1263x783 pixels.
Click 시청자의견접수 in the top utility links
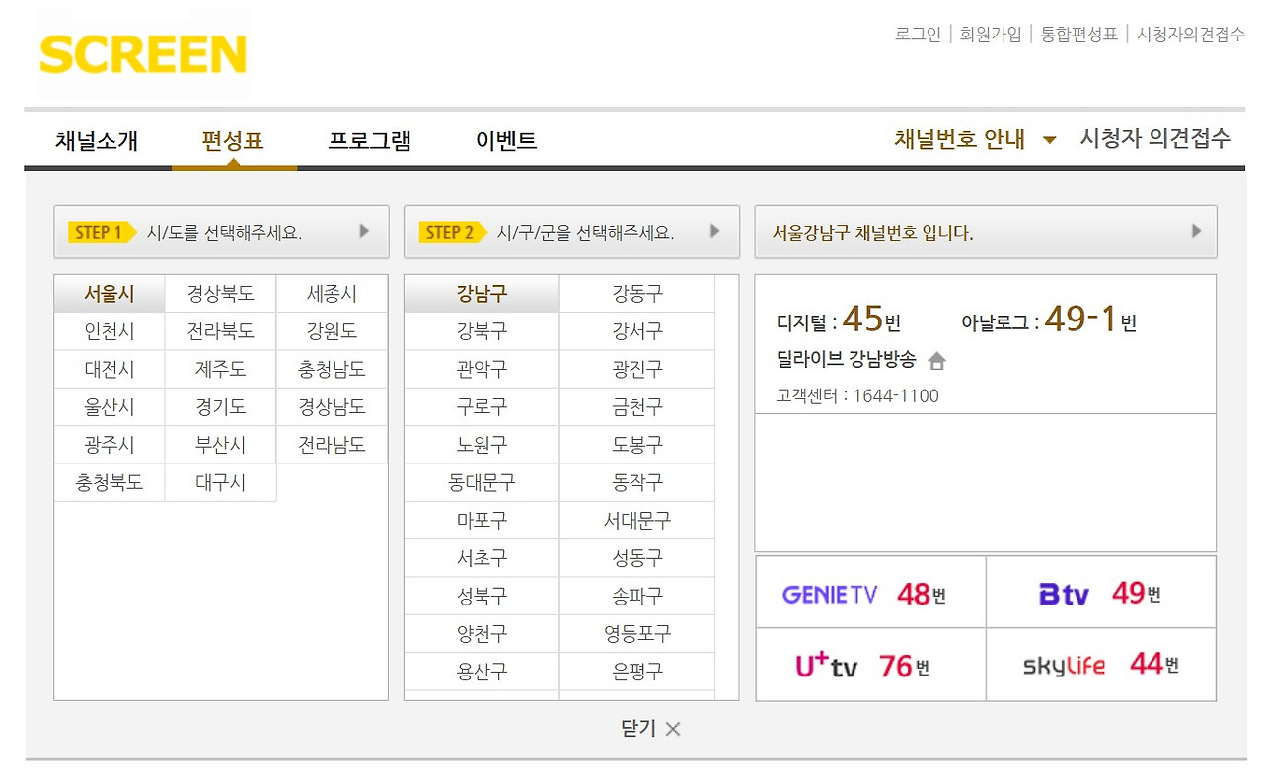click(1191, 34)
